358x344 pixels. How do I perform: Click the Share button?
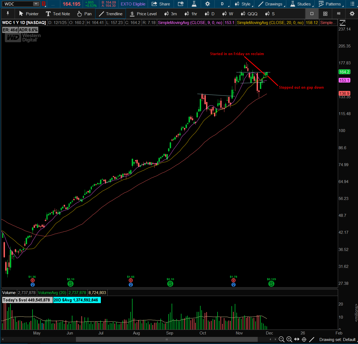tap(161, 4)
